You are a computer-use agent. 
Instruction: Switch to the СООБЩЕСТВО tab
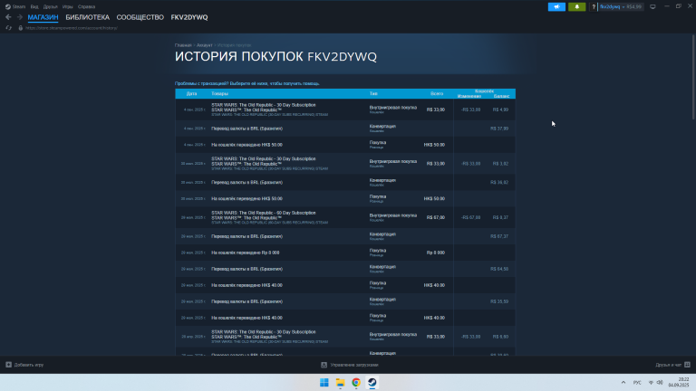tap(140, 17)
